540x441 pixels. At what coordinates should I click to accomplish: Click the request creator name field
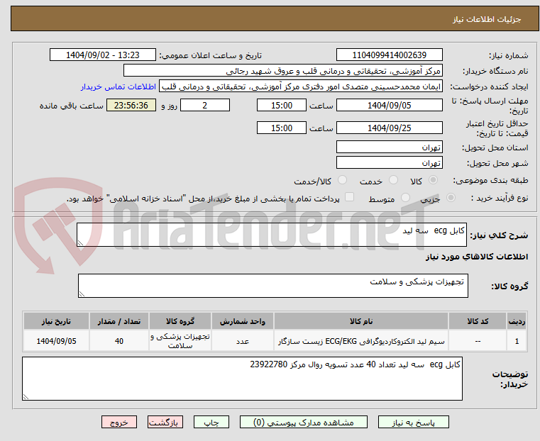[301, 86]
